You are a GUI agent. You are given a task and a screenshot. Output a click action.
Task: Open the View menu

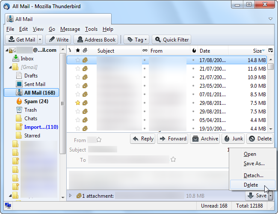click(x=38, y=29)
